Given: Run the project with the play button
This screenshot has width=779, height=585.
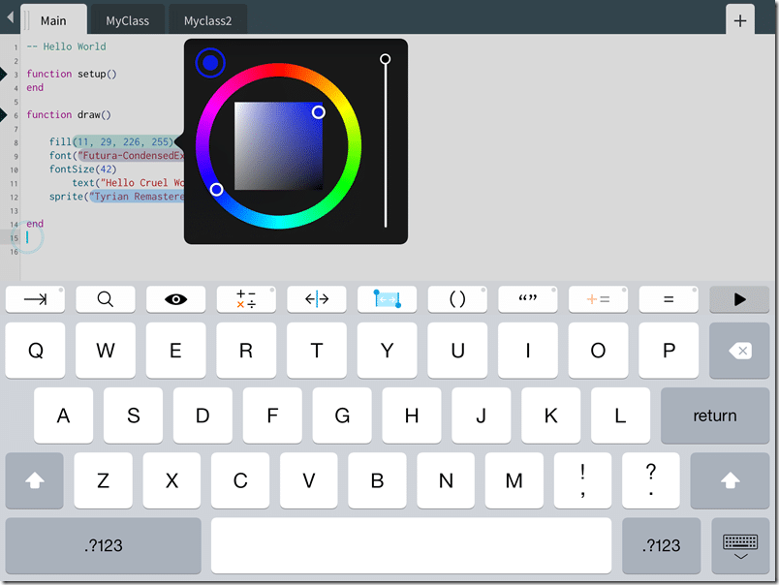Looking at the screenshot, I should click(739, 300).
